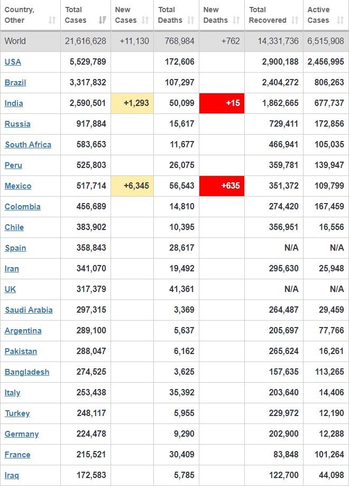The image size is (349, 486).
Task: Sort by New Deaths arrow icon
Action: (236, 20)
